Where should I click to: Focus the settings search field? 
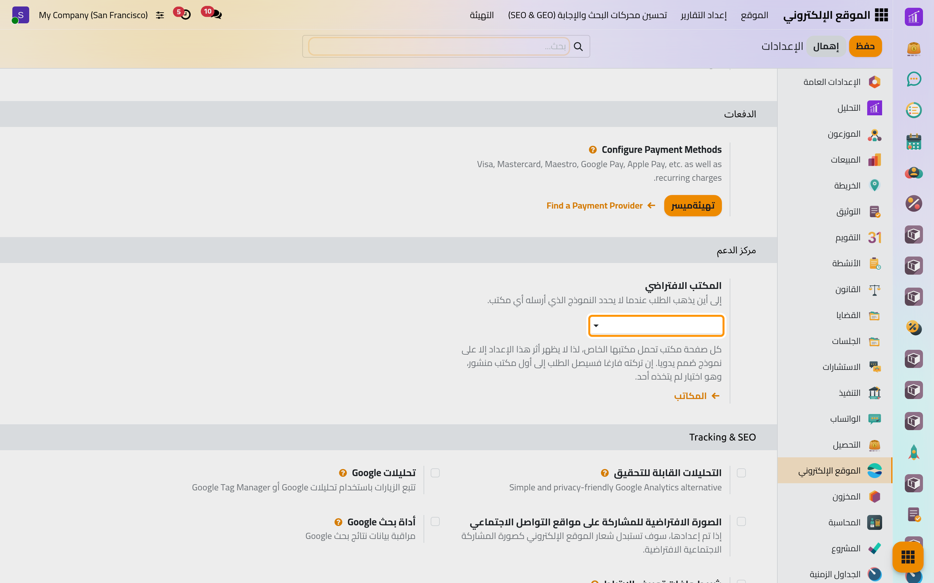[x=439, y=46]
